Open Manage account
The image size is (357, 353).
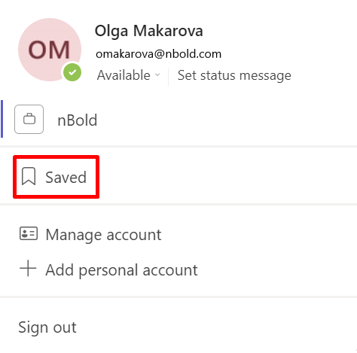[x=103, y=235]
